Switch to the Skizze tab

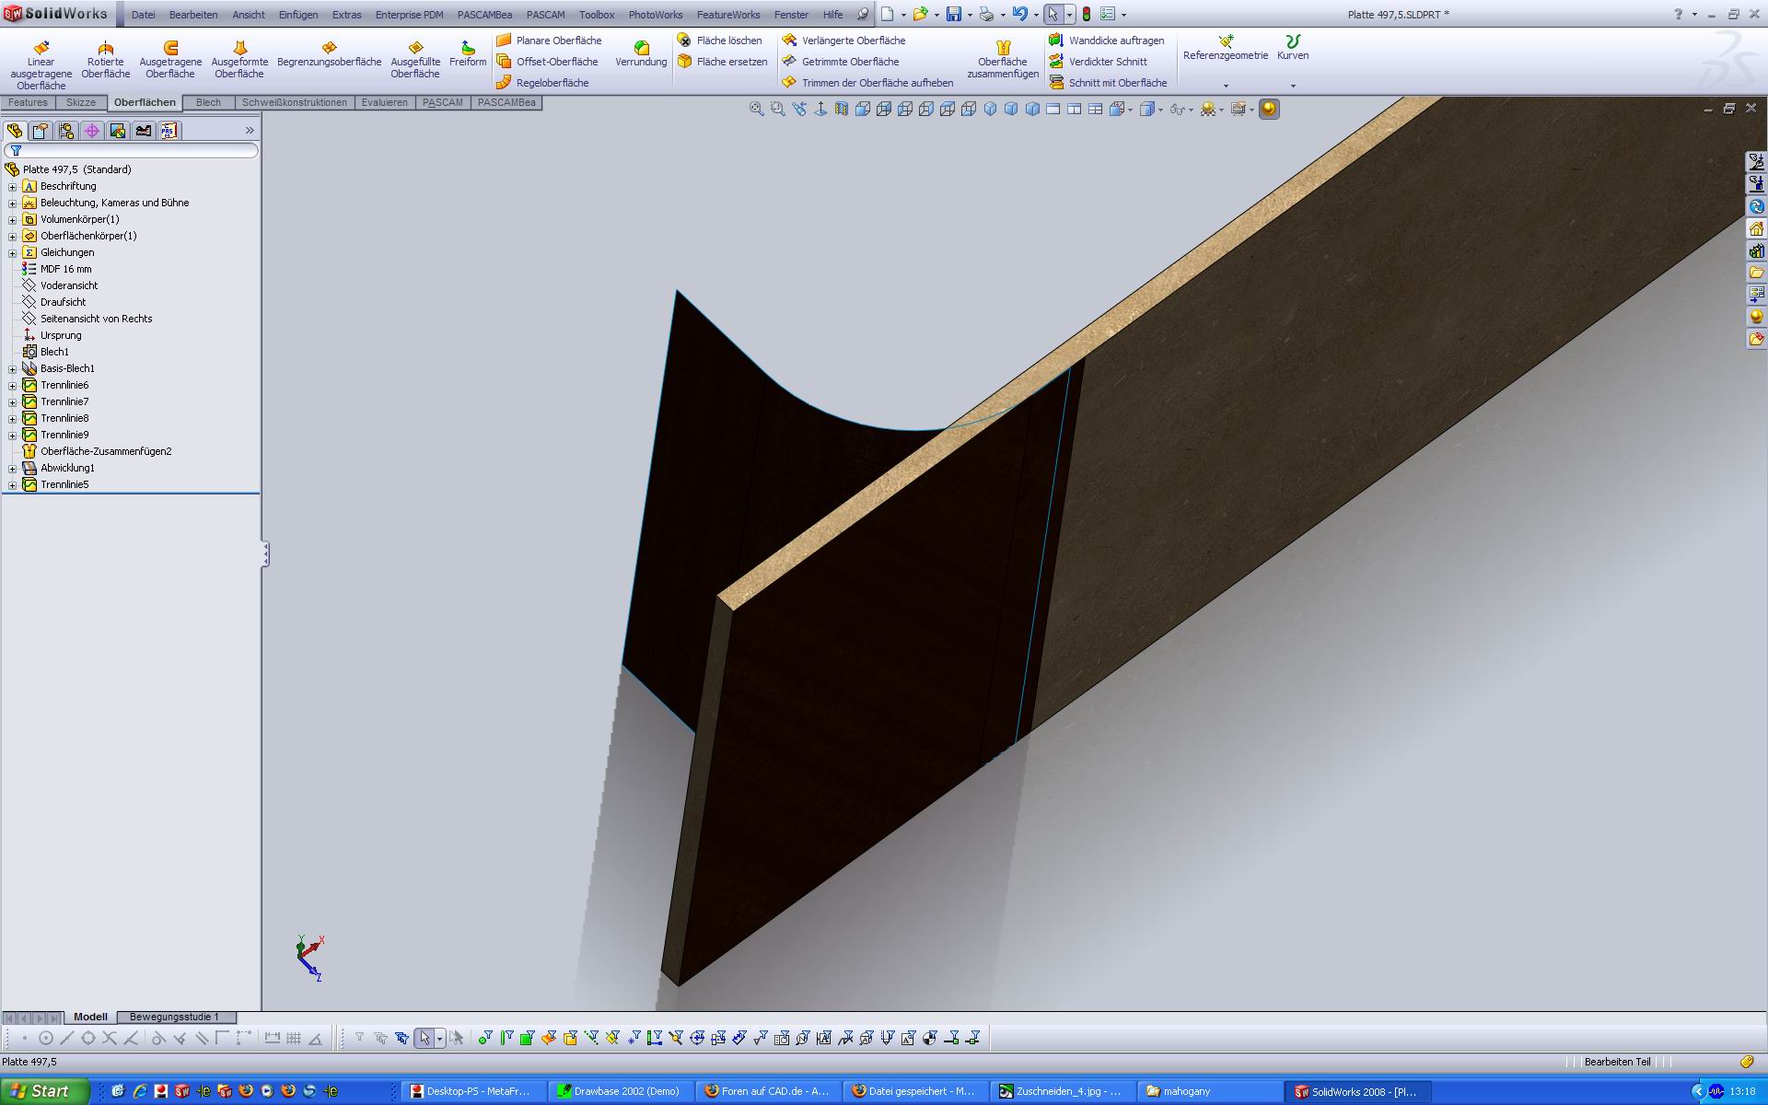pyautogui.click(x=81, y=102)
